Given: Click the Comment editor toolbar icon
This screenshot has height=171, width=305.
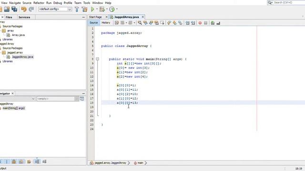Looking at the screenshot, I should 213,23.
